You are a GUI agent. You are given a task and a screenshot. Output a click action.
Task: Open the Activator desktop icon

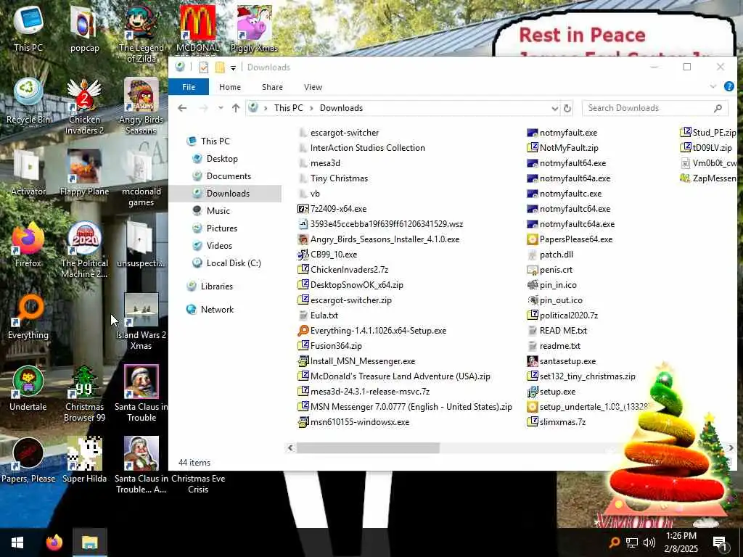pos(28,173)
